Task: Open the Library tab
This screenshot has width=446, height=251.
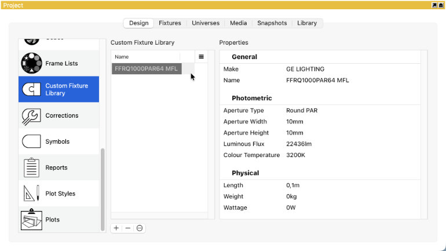Action: (307, 23)
